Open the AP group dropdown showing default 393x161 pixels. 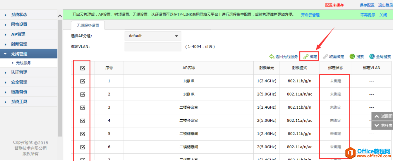(153, 36)
